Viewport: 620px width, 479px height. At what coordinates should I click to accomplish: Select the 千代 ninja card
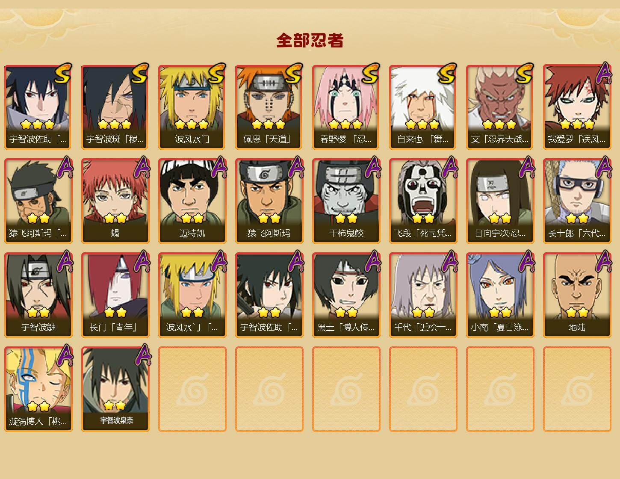click(x=423, y=295)
